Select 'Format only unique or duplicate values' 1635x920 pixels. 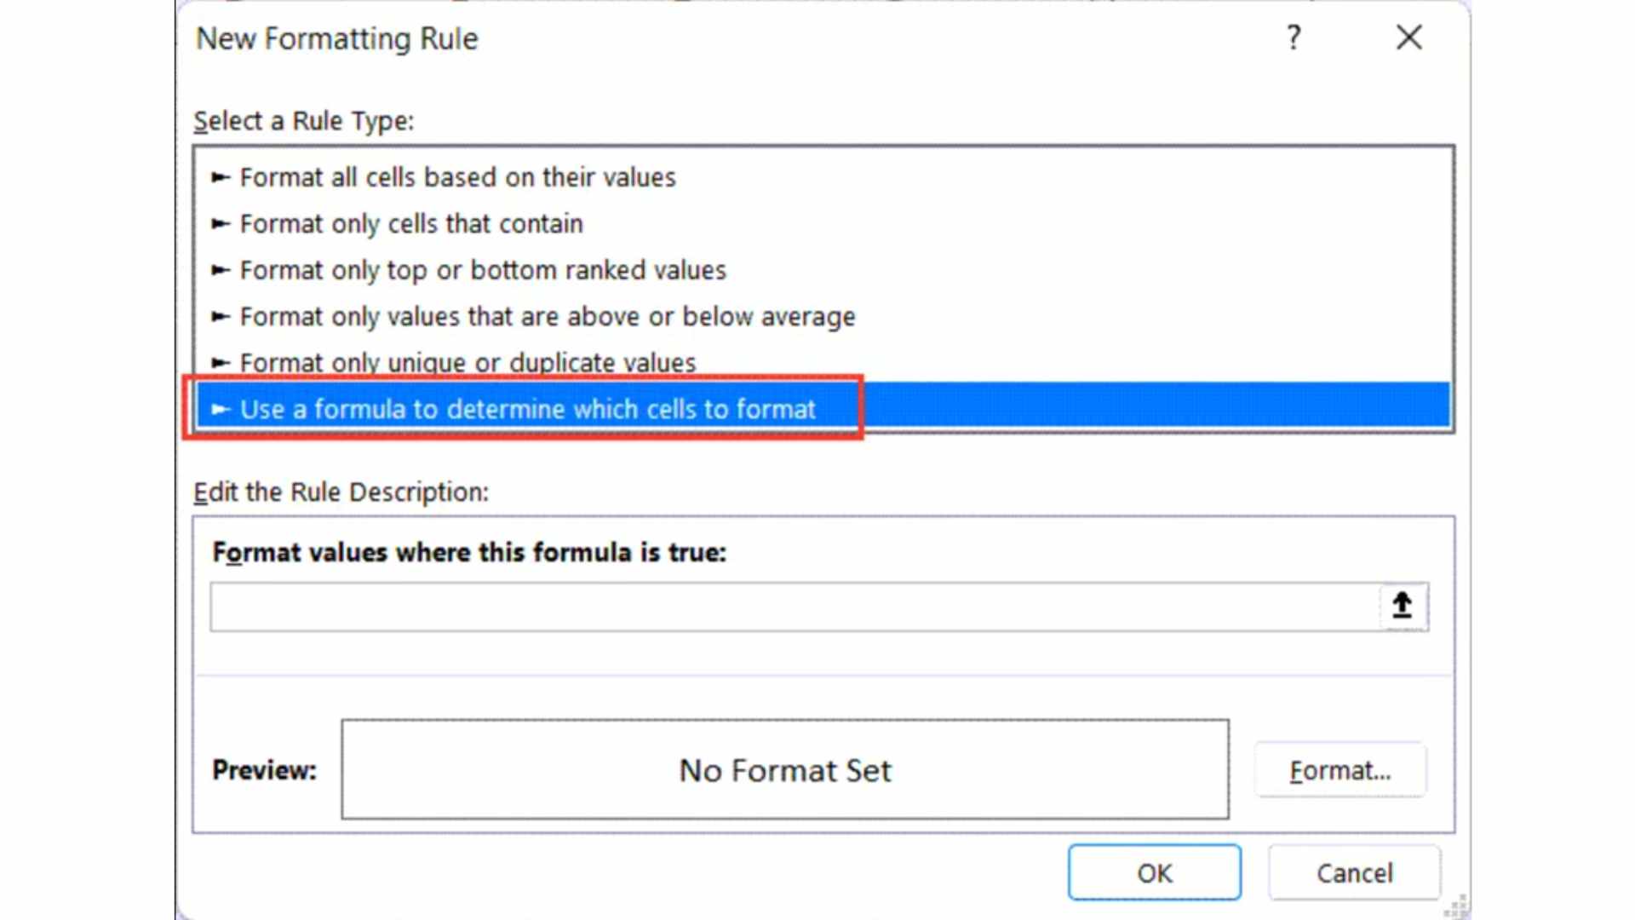[467, 362]
